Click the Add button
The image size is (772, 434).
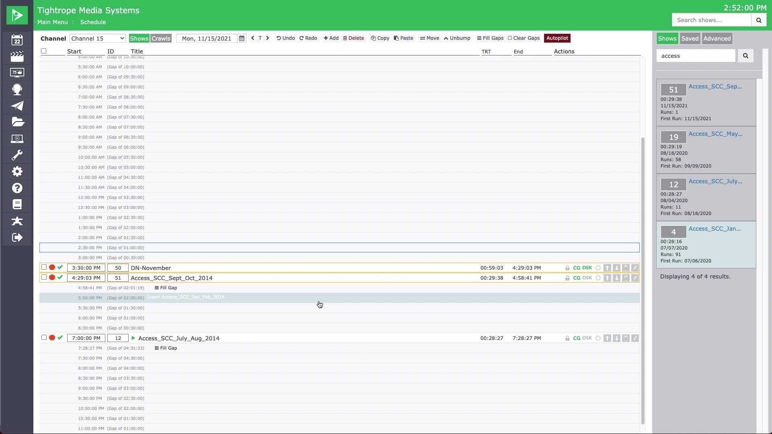pyautogui.click(x=331, y=38)
